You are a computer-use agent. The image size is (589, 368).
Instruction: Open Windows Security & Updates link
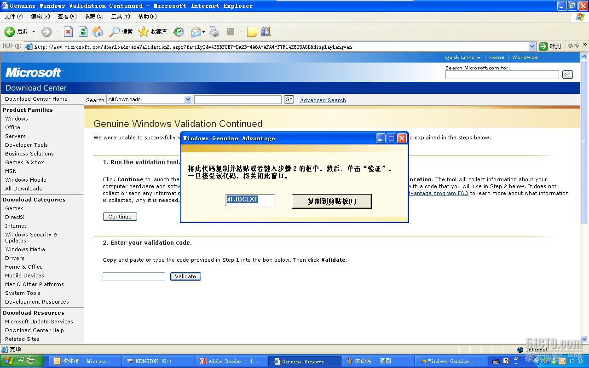[31, 237]
